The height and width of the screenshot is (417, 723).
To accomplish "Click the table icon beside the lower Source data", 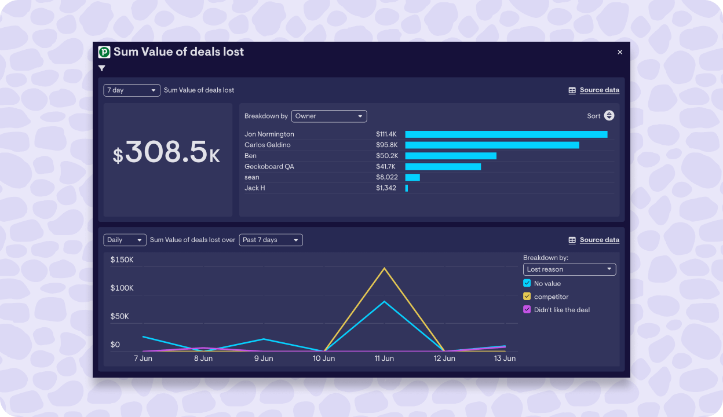I will pyautogui.click(x=572, y=240).
